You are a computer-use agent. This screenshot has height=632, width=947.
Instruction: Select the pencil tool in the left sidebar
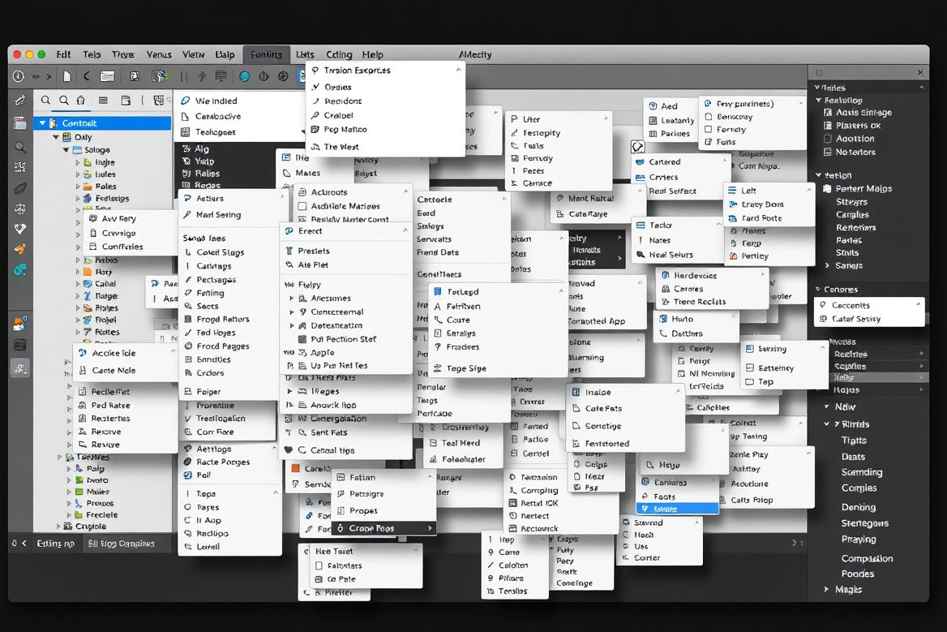[20, 101]
